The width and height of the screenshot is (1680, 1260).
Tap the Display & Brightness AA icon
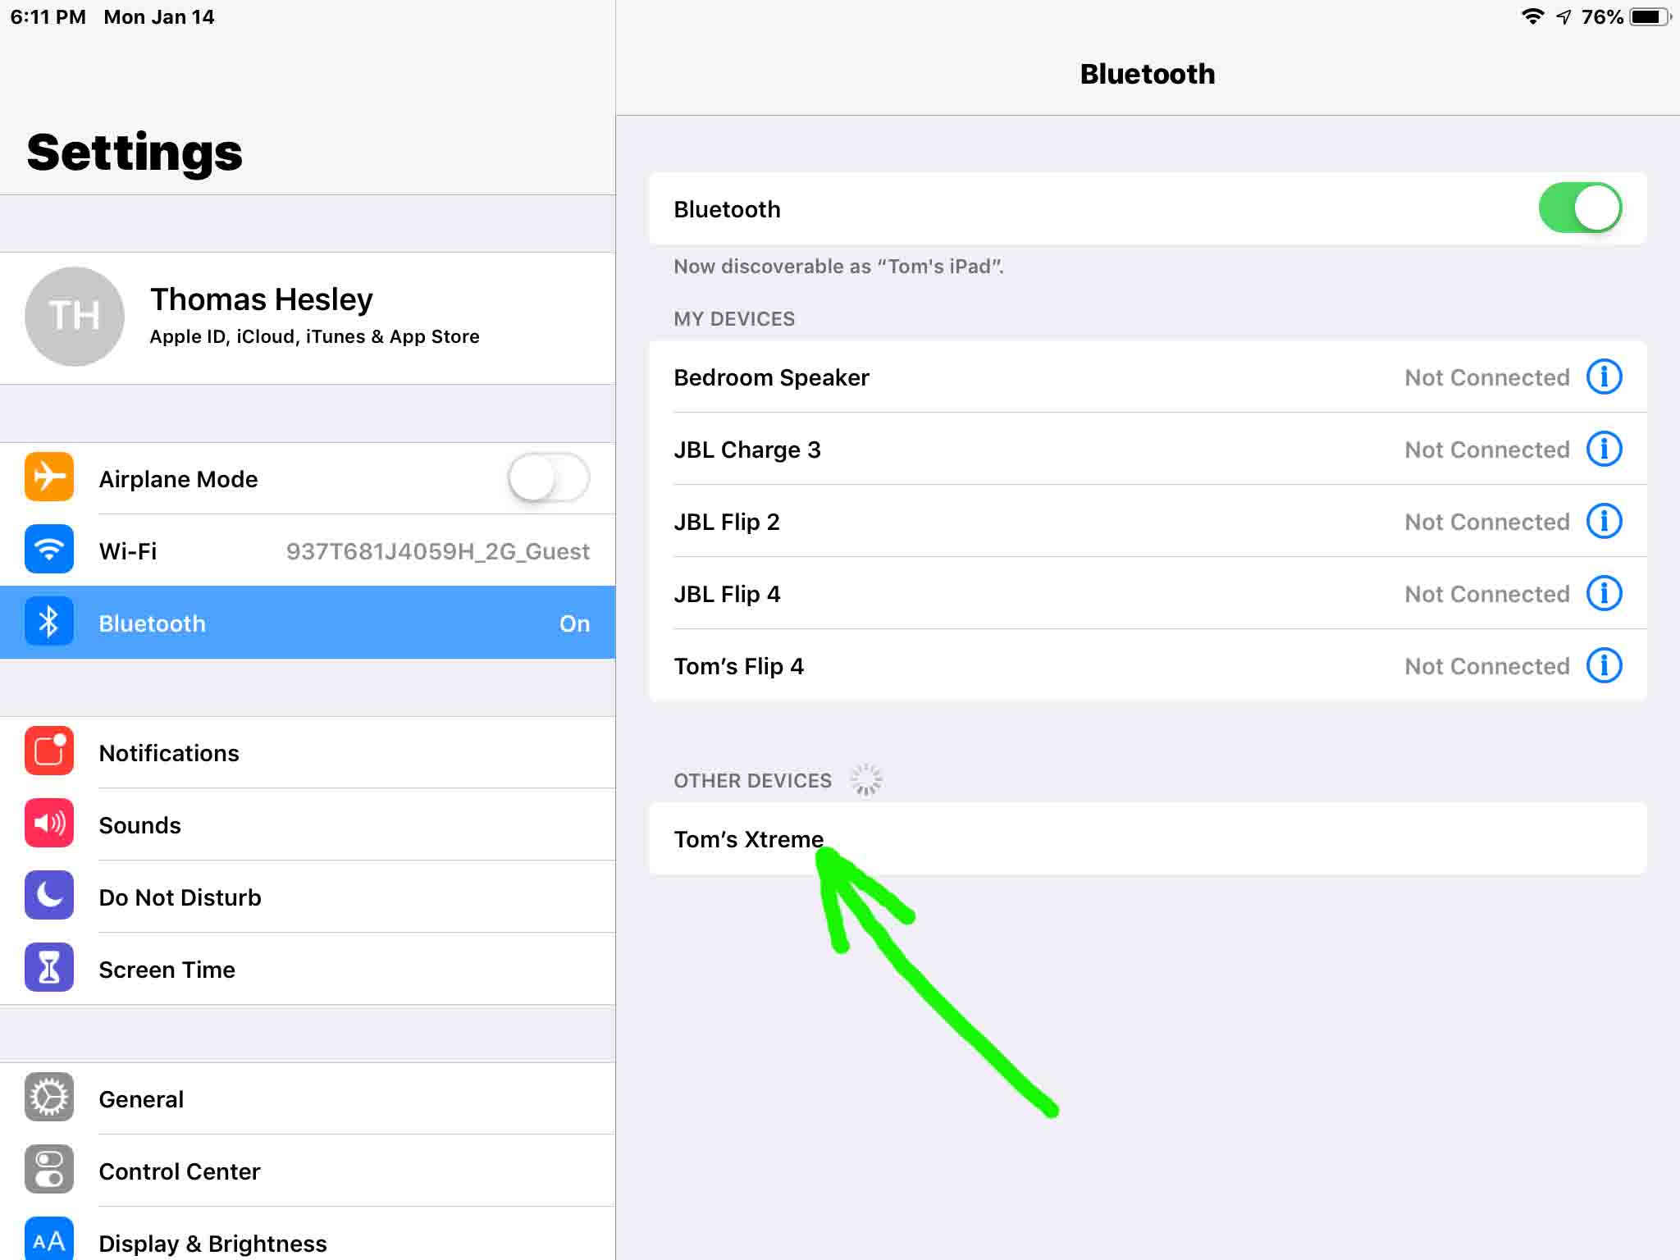pos(49,1239)
